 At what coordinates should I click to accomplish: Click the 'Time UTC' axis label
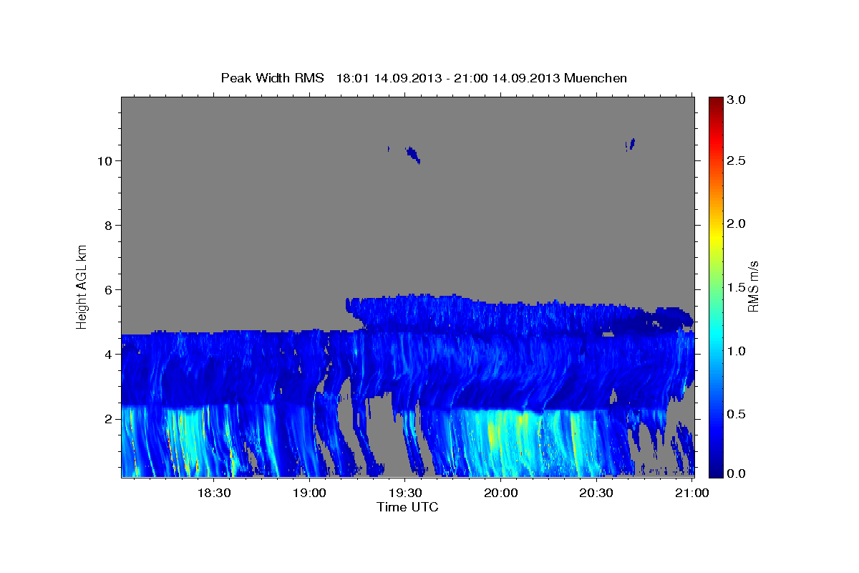[x=407, y=507]
